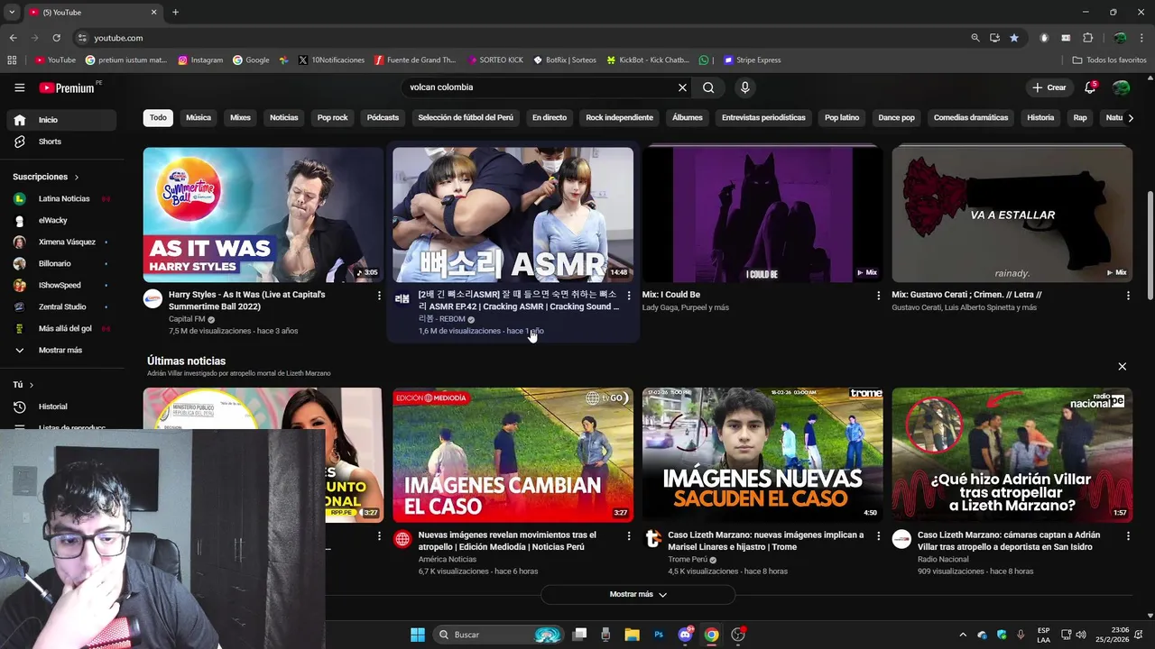Image resolution: width=1155 pixels, height=649 pixels.
Task: Expand the Tú section chevron
Action: [x=32, y=385]
